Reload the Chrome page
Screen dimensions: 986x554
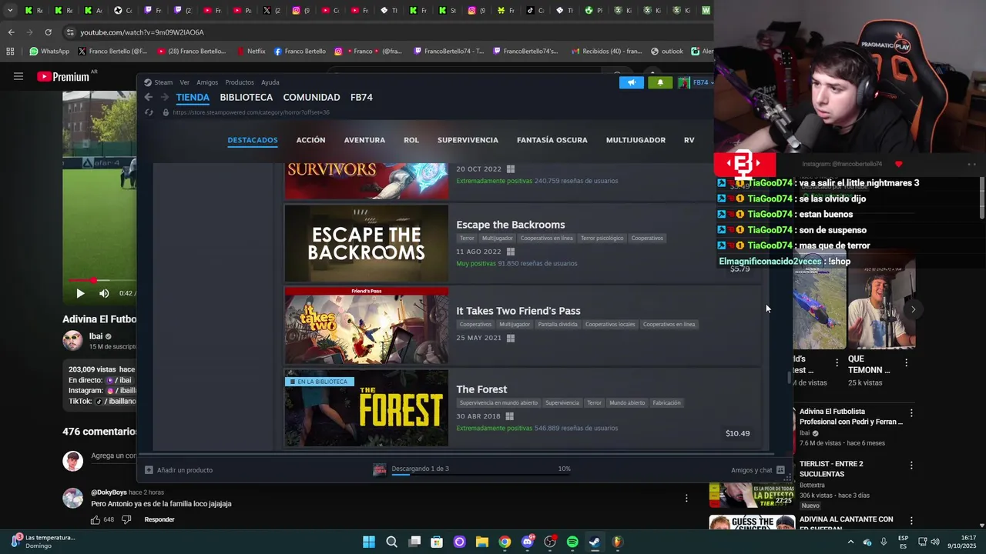click(x=48, y=32)
